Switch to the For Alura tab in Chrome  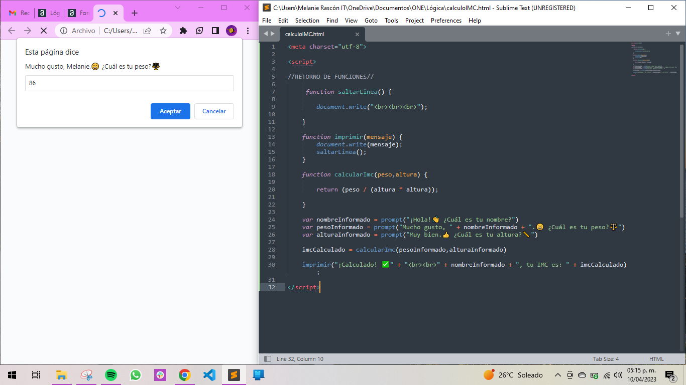[x=79, y=13]
